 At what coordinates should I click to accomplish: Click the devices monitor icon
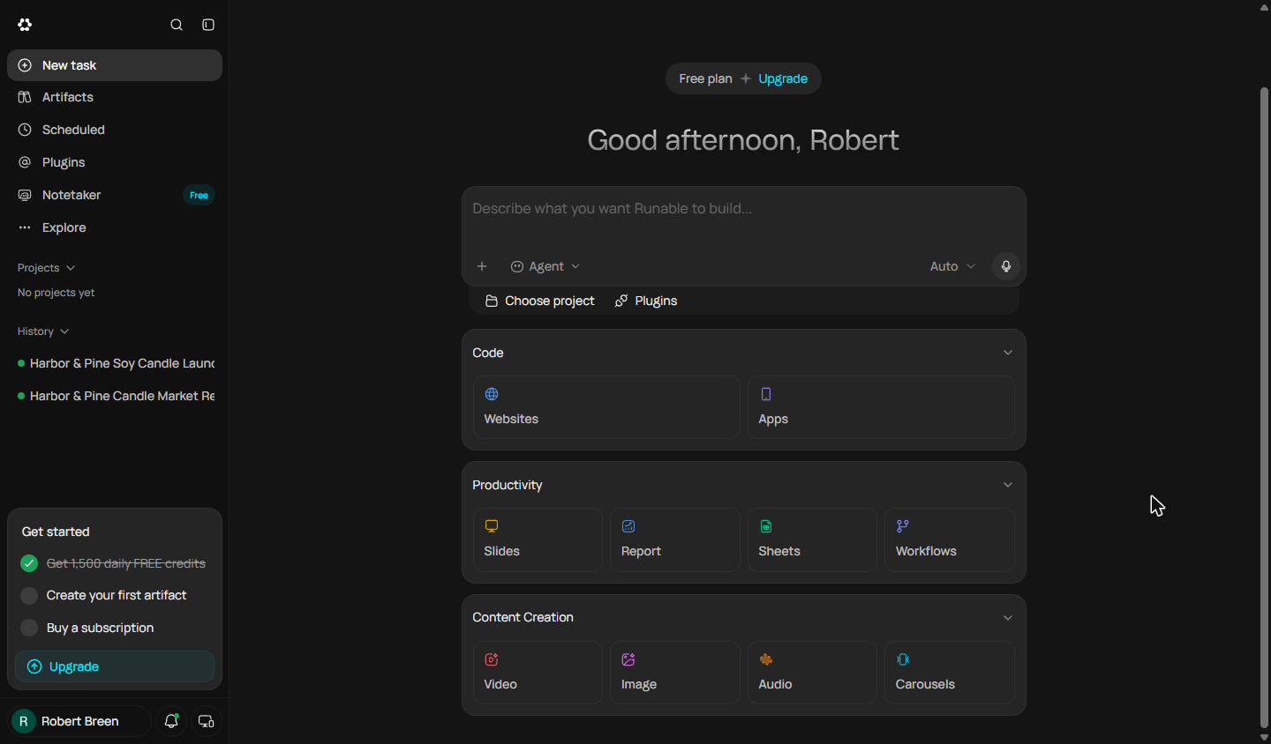pyautogui.click(x=207, y=721)
